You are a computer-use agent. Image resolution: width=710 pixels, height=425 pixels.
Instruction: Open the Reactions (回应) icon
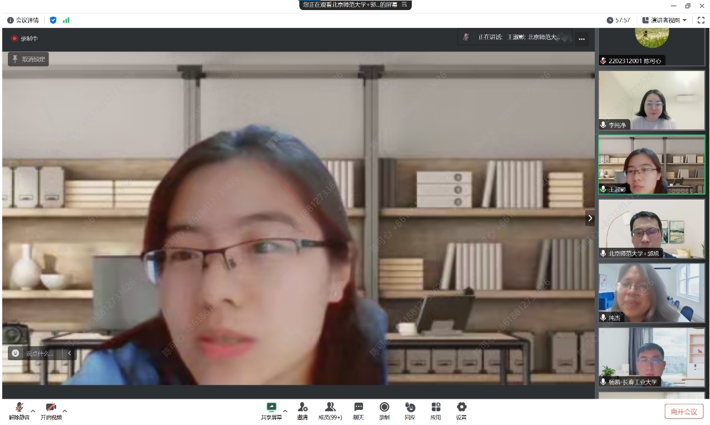(410, 408)
